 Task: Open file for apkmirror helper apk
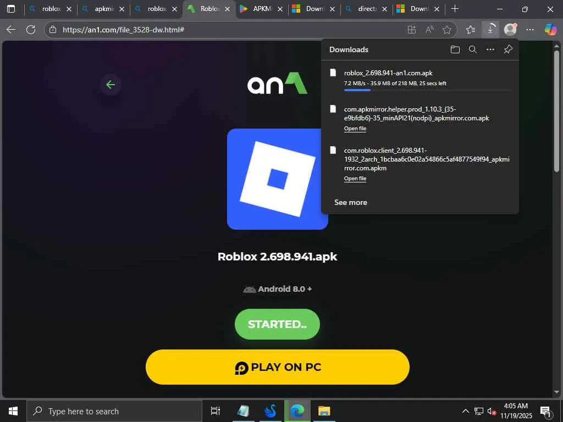pyautogui.click(x=355, y=129)
